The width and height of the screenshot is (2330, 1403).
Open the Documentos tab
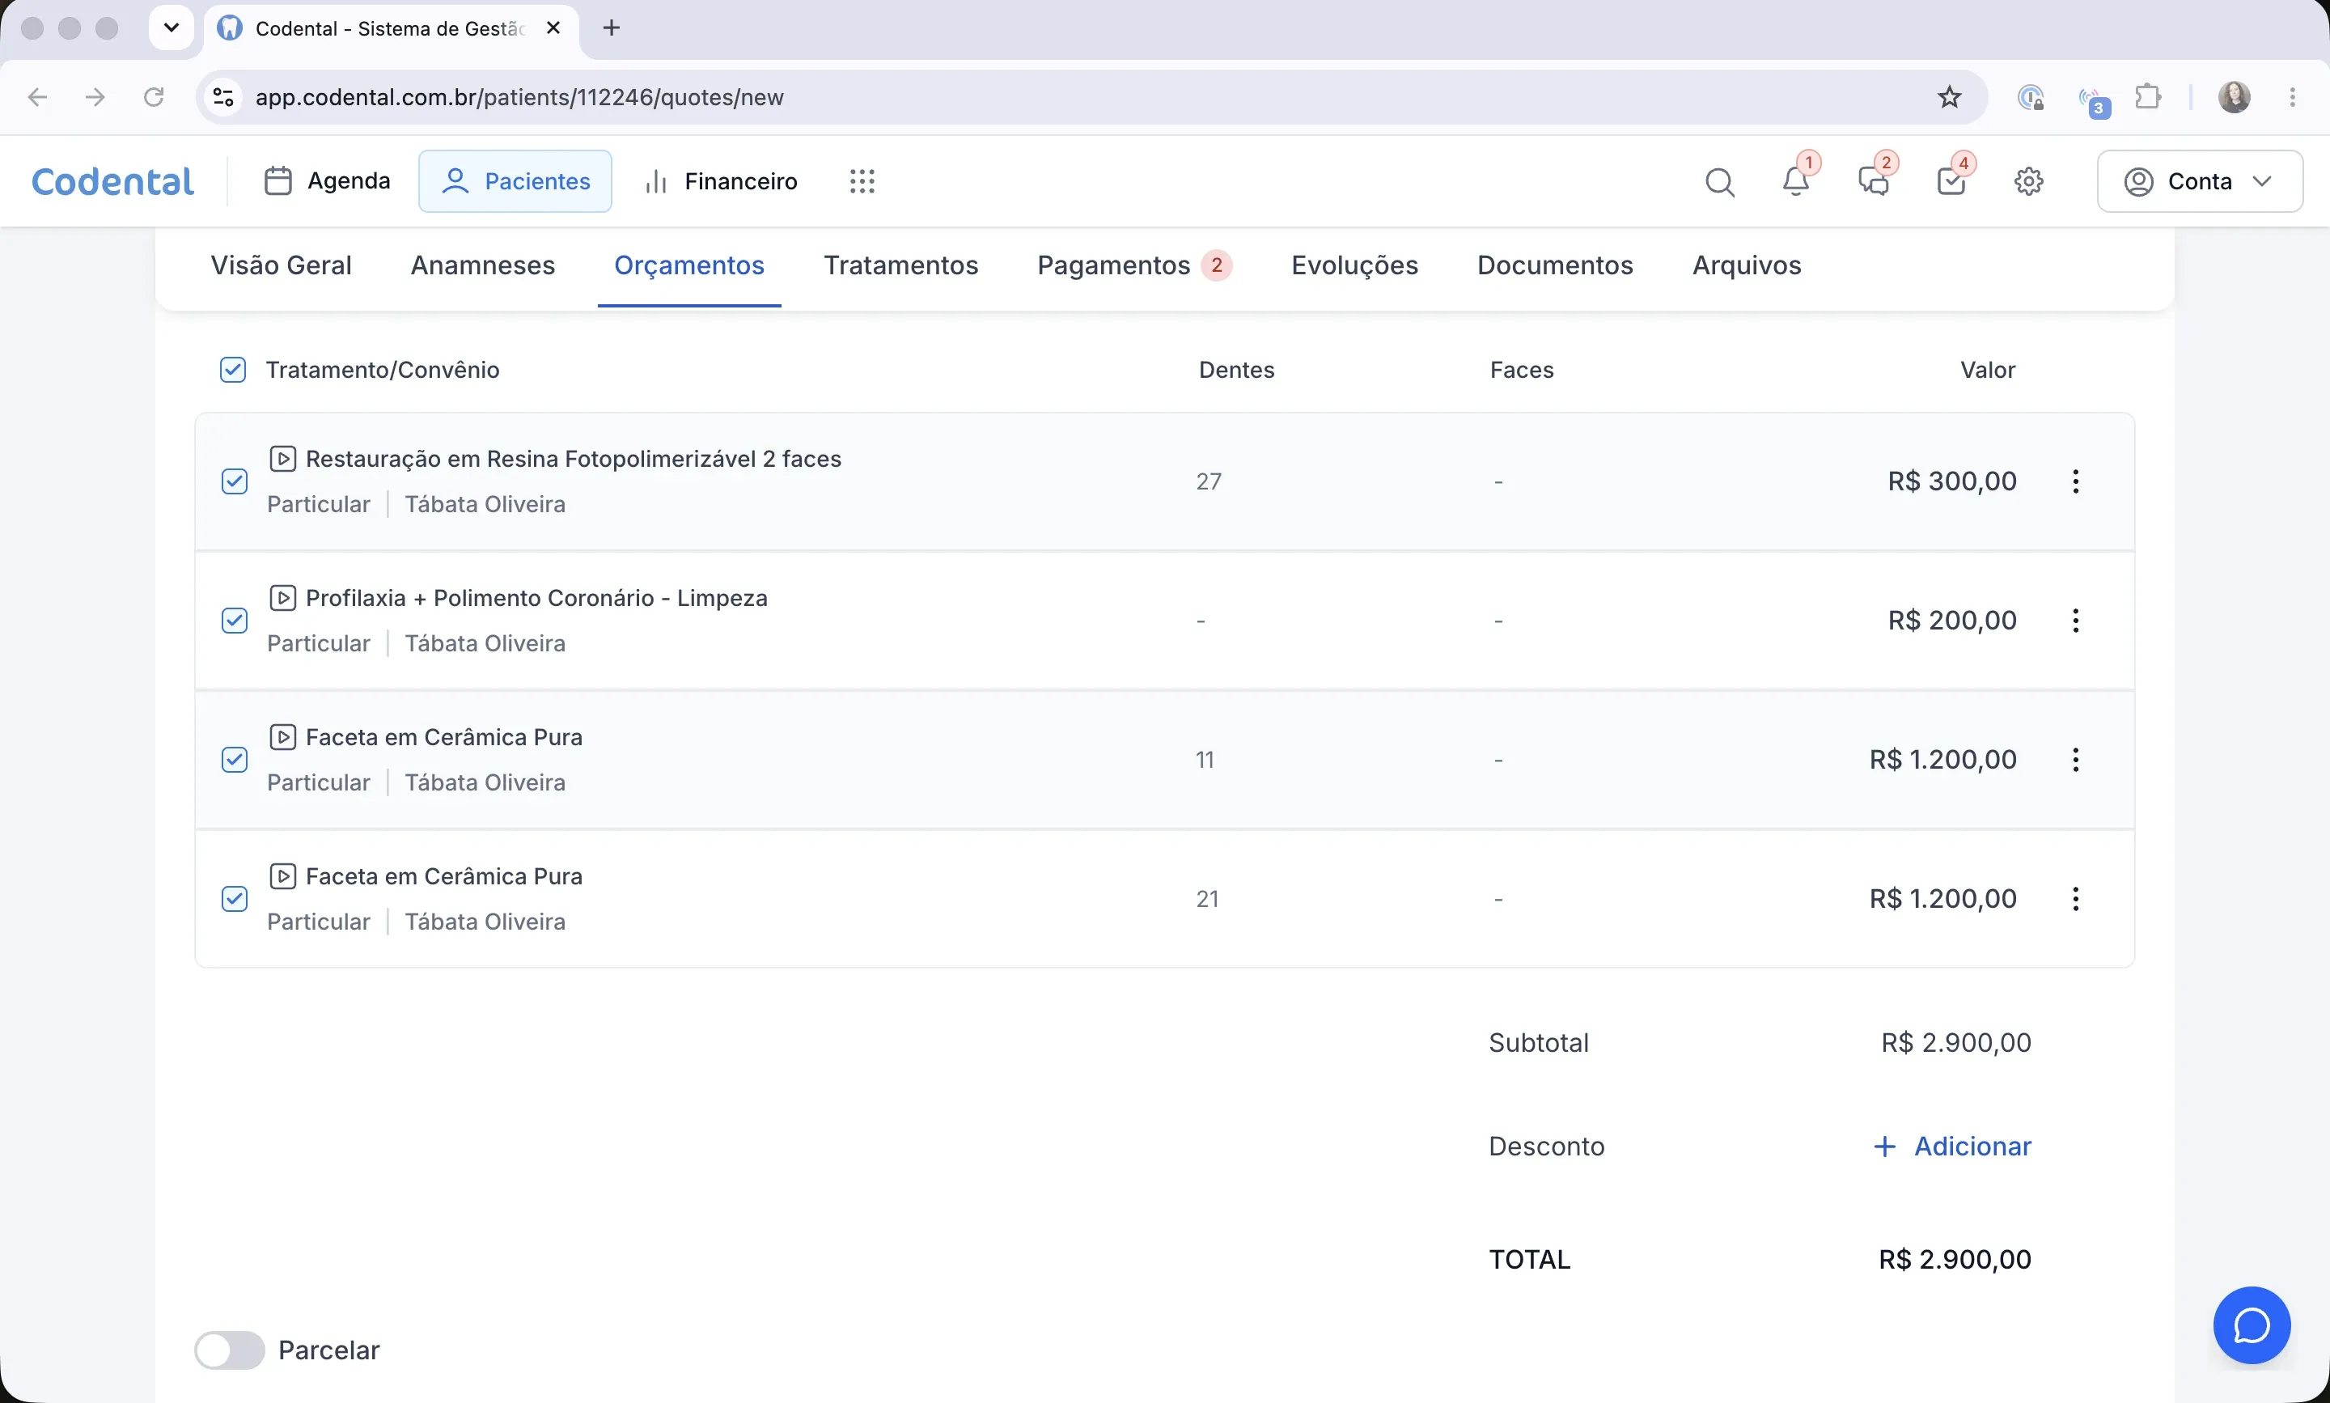(1555, 265)
